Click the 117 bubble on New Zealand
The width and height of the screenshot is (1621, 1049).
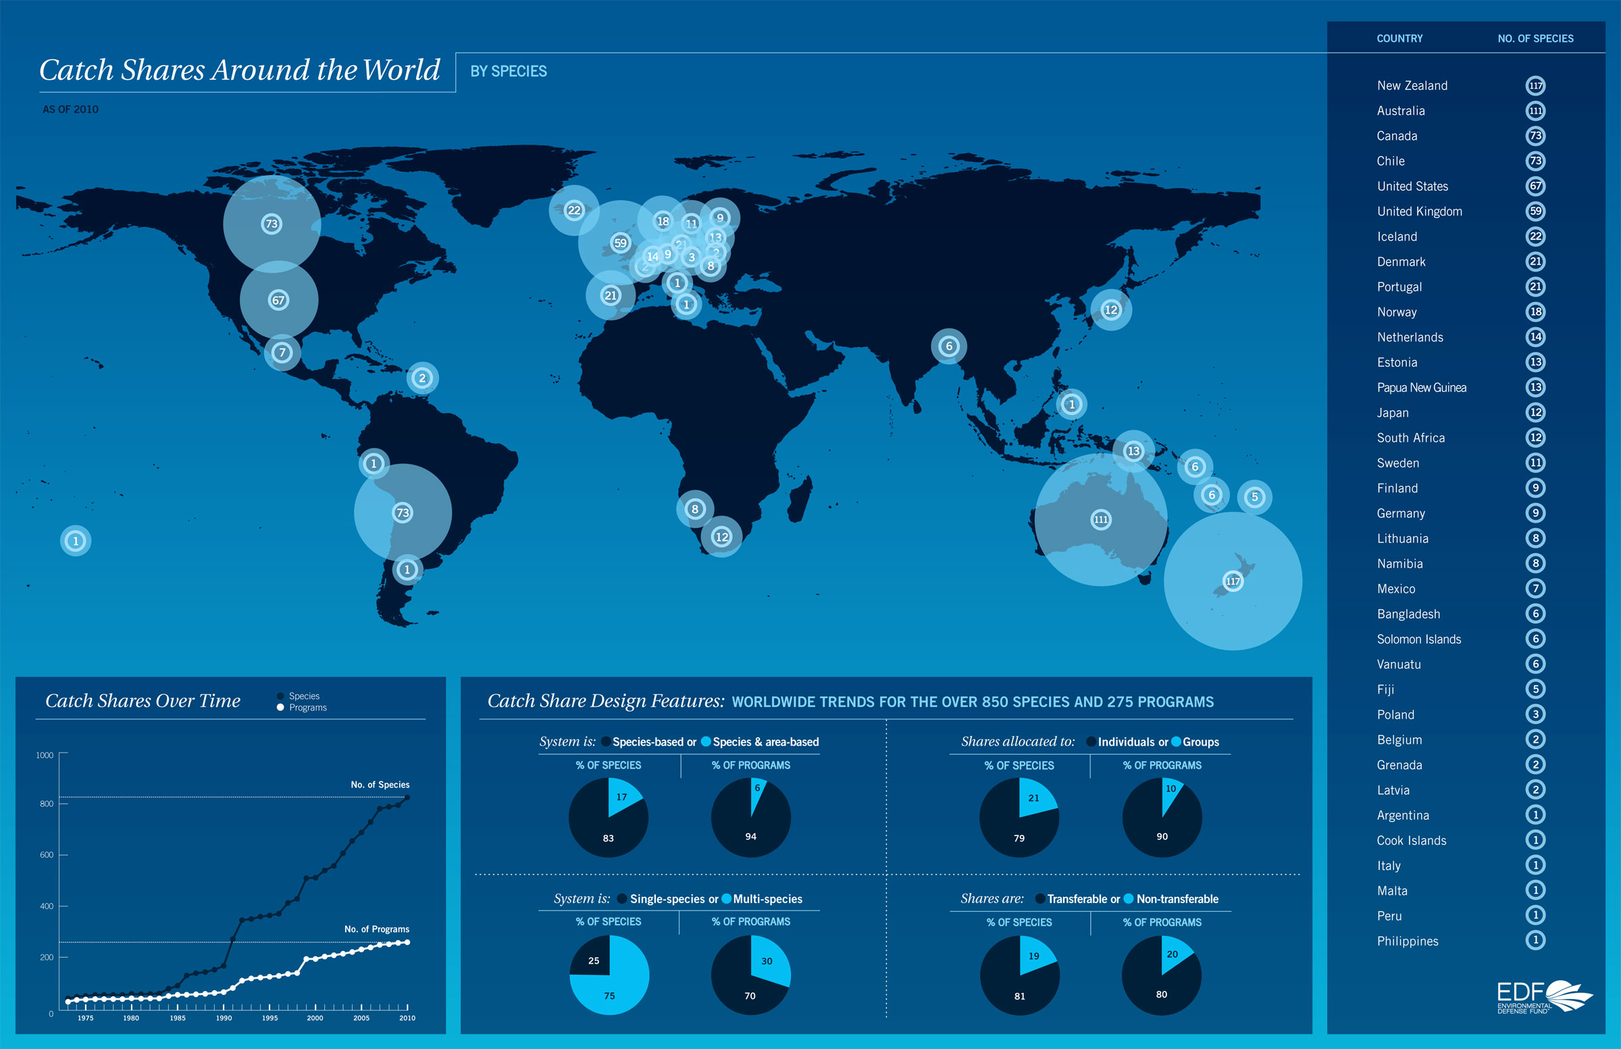point(1233,581)
